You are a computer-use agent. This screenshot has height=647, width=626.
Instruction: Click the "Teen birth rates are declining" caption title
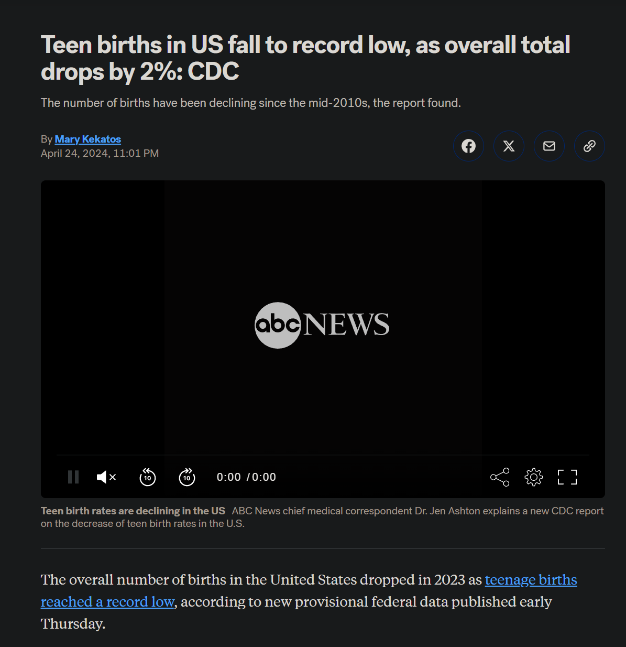133,511
